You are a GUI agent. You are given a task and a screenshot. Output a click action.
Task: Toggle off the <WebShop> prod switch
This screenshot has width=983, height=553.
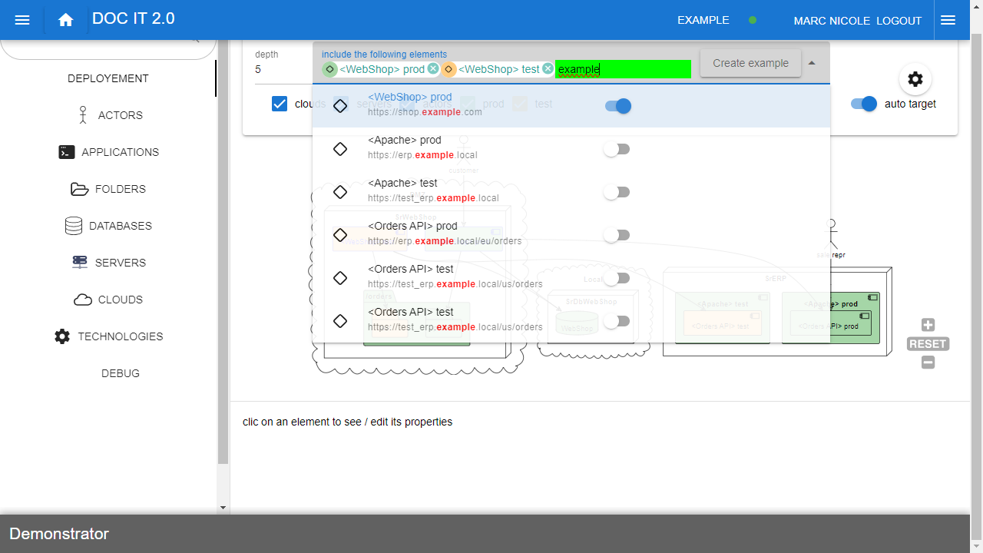(x=617, y=106)
